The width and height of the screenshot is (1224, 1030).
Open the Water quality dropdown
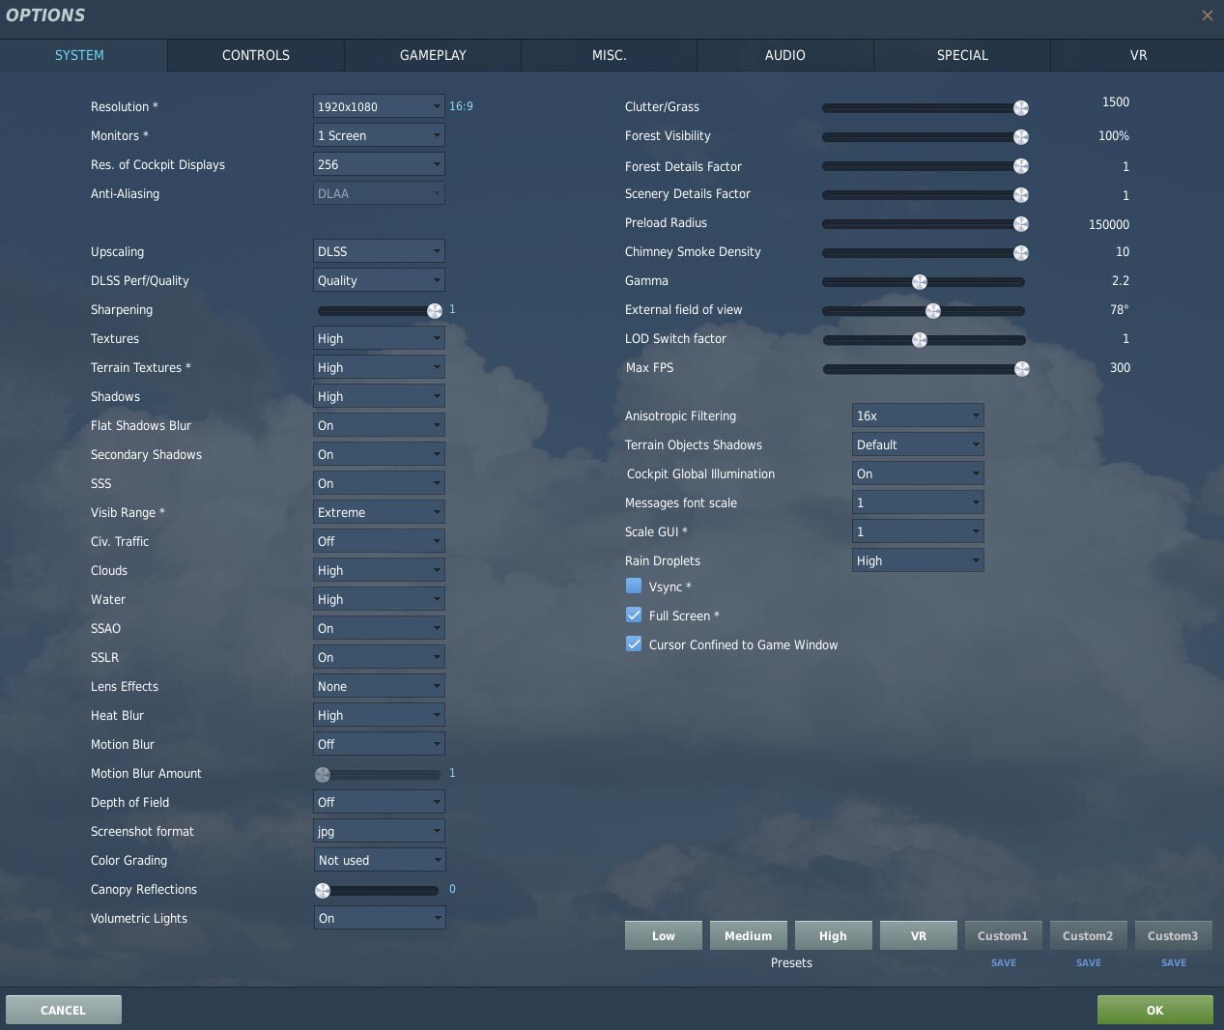[379, 599]
